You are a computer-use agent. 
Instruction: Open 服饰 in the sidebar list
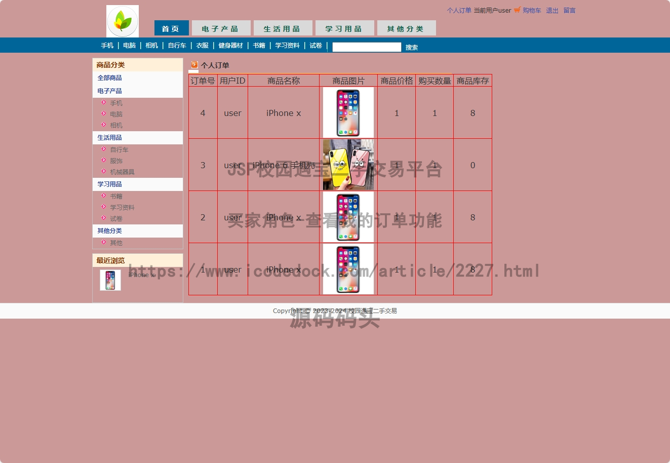[116, 161]
